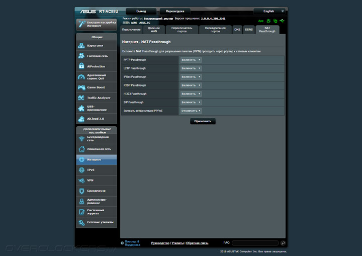Screen dimensions: 362x256
Task: Click the network map icon
Action: click(81, 45)
